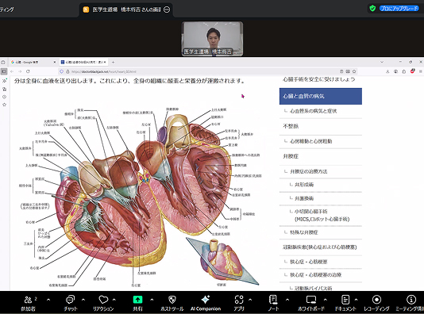This screenshot has height=314, width=424.
Task: Click the green encryption shield icon
Action: (x=372, y=9)
